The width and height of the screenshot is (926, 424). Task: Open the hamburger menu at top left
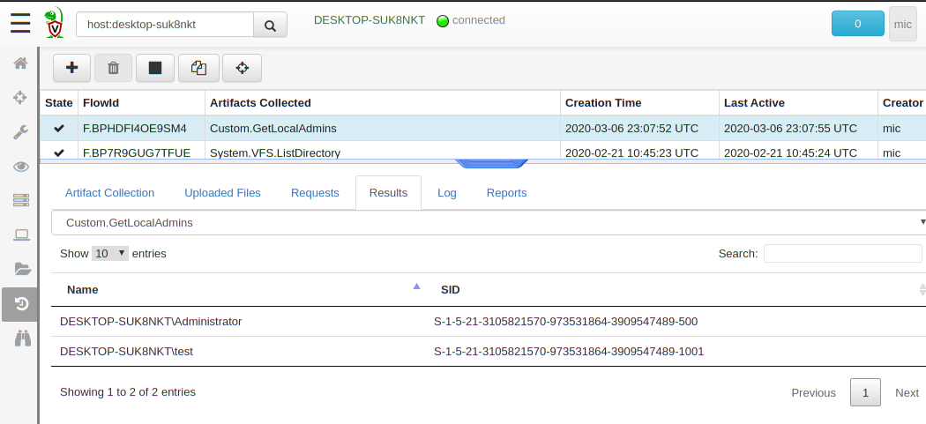(x=20, y=24)
